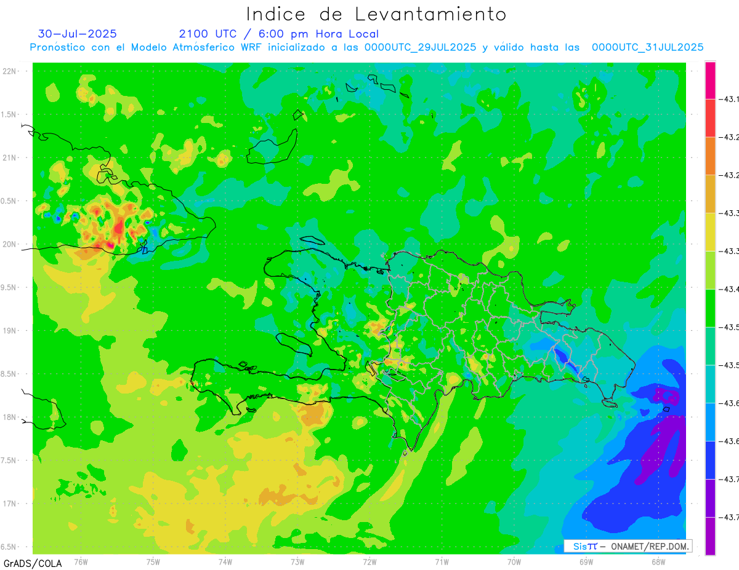
Task: Click the '17N' latitude label
Action: 9,504
